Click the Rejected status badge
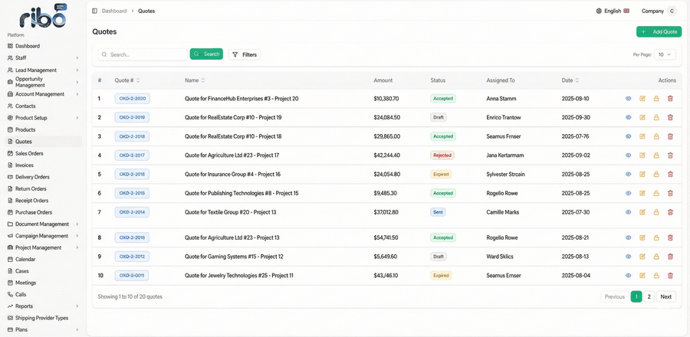Image resolution: width=690 pixels, height=337 pixels. click(442, 155)
